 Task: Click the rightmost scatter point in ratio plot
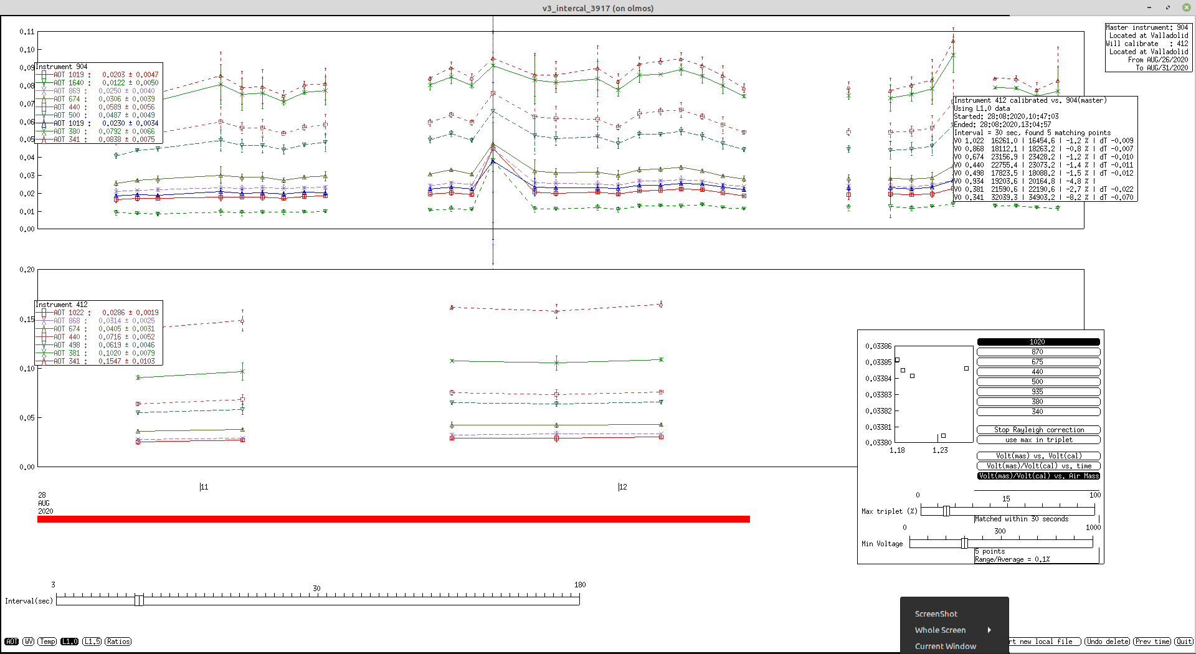tap(966, 369)
